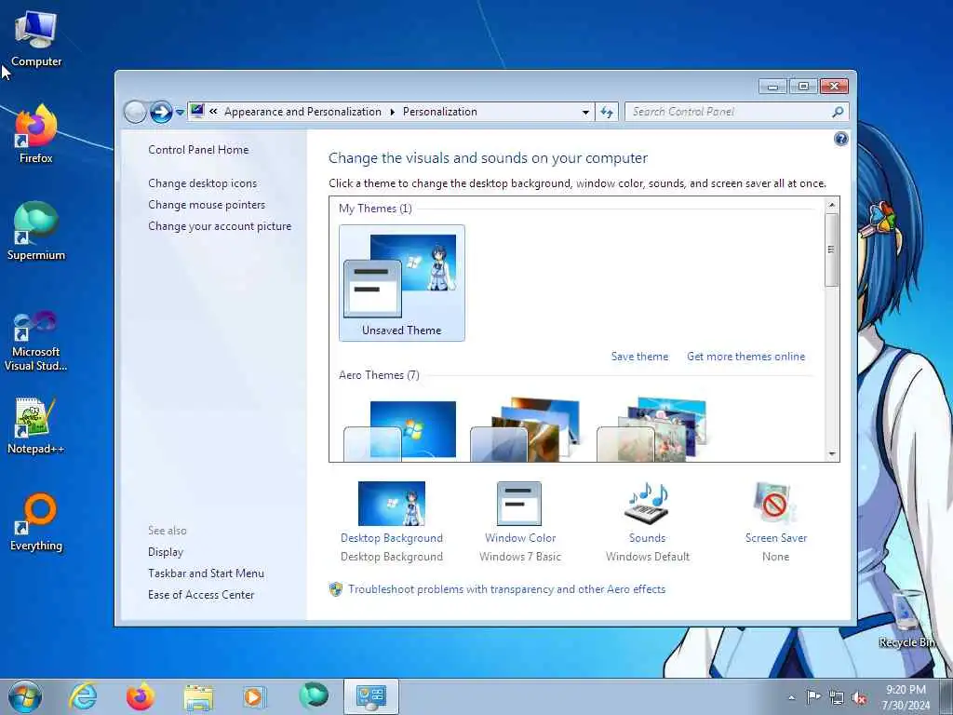953x715 pixels.
Task: Click the Windows Default sounds text label
Action: (648, 557)
